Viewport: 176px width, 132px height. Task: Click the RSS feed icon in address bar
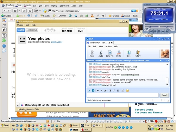(x=133, y=11)
